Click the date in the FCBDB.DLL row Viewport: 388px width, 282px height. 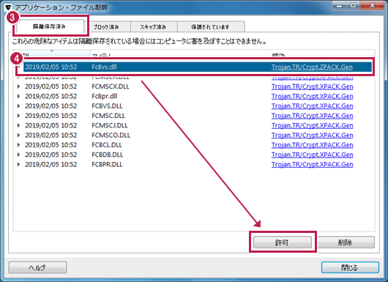pyautogui.click(x=51, y=155)
